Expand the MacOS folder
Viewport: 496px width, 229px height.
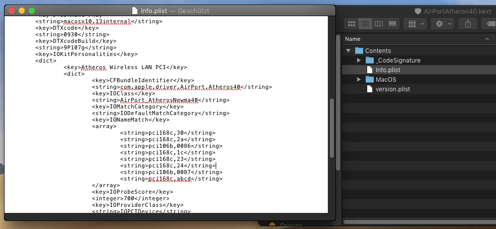point(359,79)
